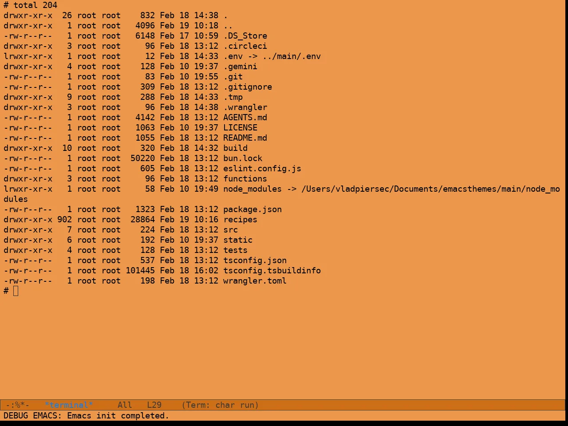
Task: Click the (Term: char run) mode indicator
Action: coord(220,405)
